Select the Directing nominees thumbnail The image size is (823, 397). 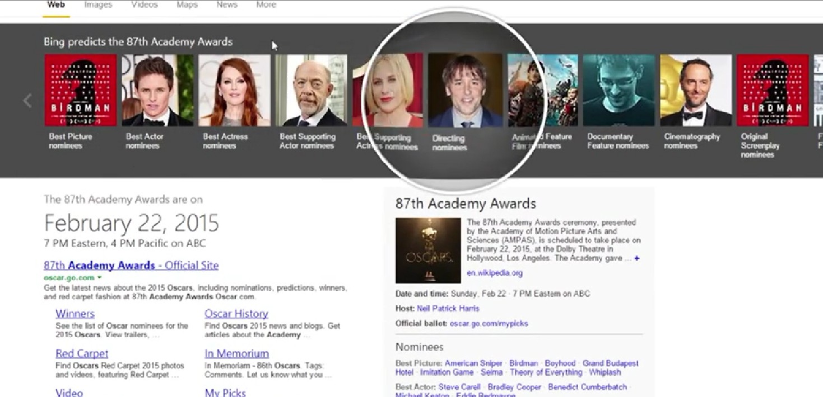[x=465, y=91]
